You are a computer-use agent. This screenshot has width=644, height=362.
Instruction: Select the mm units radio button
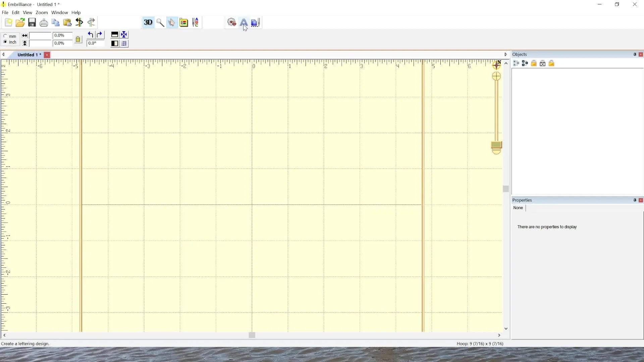click(5, 36)
